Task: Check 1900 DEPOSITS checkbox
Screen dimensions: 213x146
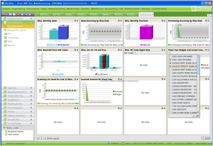Action: coord(170,110)
